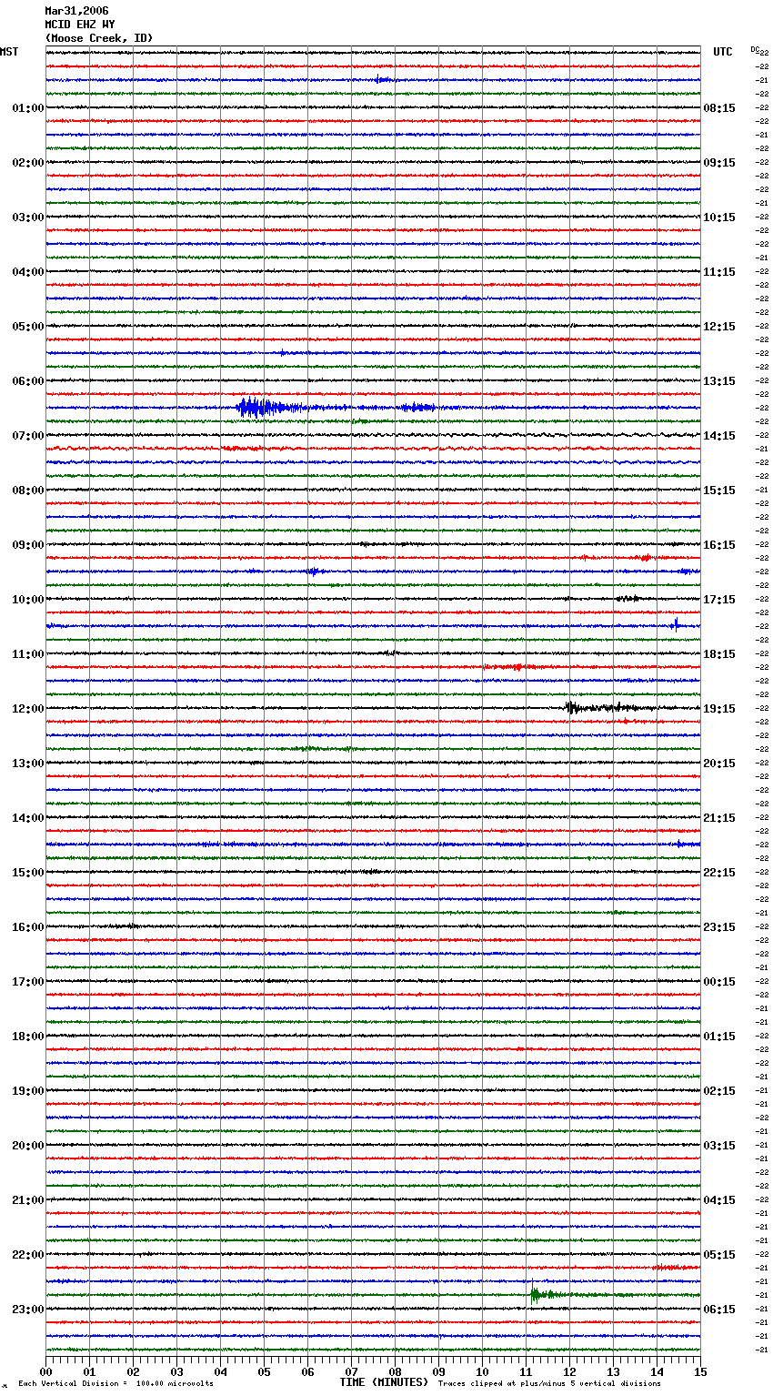Select the 21:00 MST row label
Viewport: 773px width, 1396px height.
[28, 1200]
